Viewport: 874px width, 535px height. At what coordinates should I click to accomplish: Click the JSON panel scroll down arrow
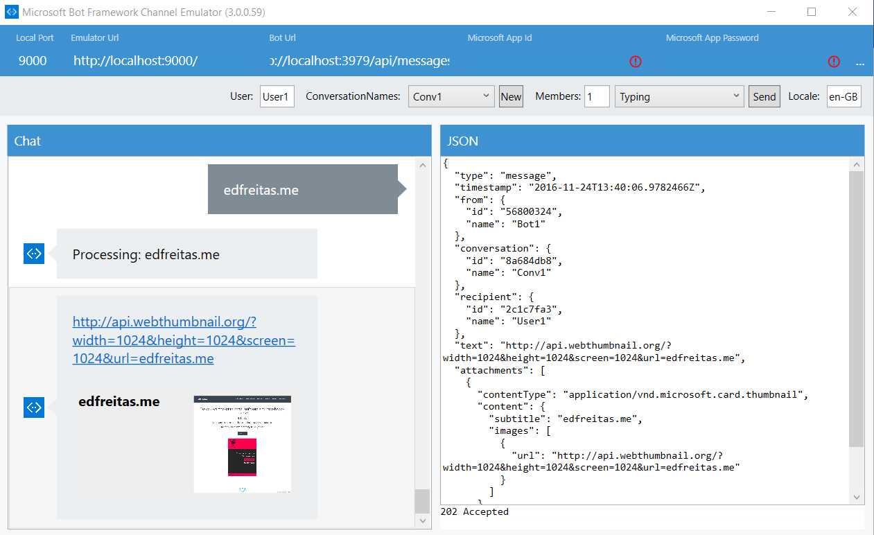(857, 498)
